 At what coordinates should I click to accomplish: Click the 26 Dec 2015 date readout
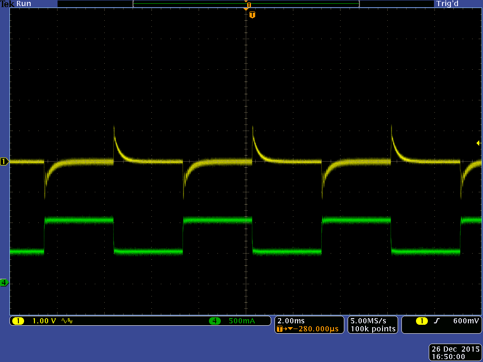coord(456,349)
